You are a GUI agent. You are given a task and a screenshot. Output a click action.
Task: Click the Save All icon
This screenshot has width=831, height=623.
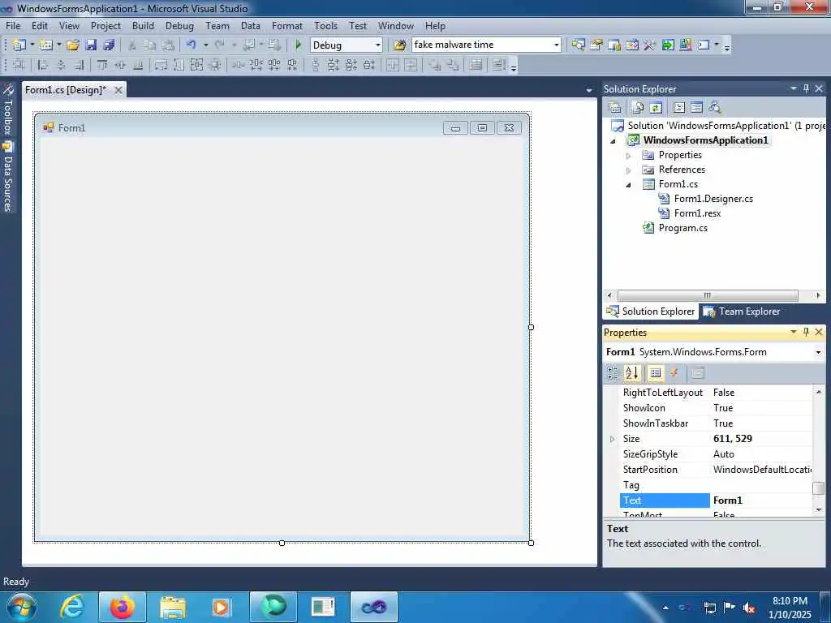[110, 45]
